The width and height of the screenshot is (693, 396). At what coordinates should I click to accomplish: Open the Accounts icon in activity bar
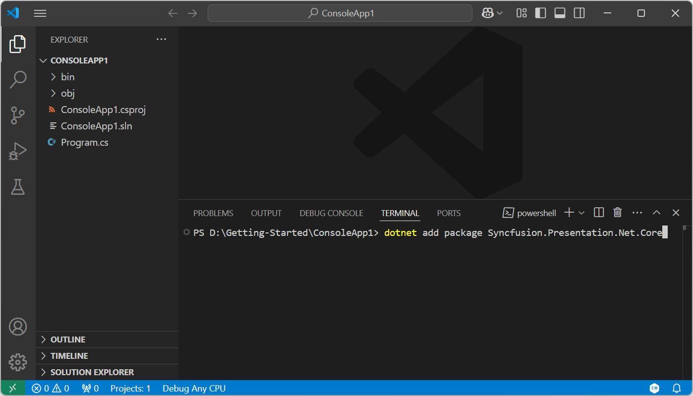coord(18,327)
